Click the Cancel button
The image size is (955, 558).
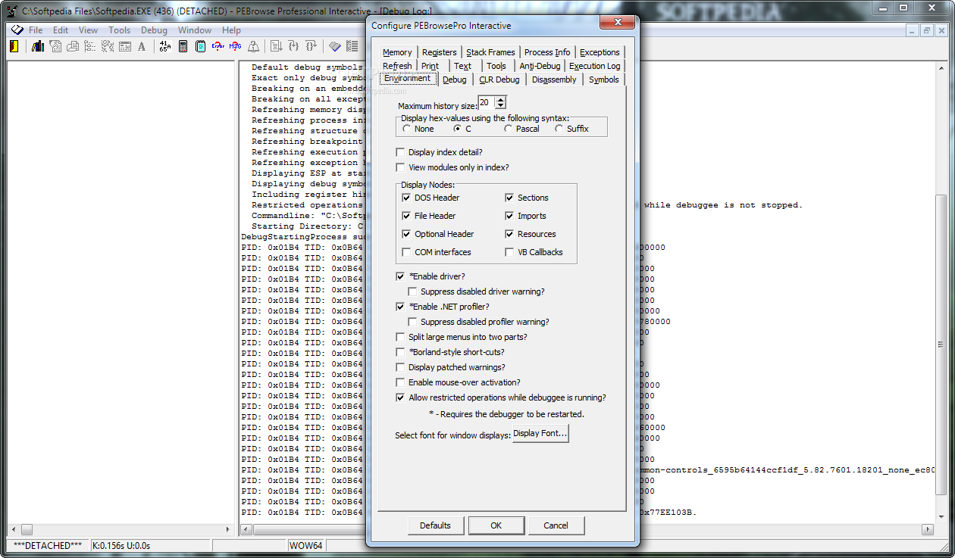[556, 525]
